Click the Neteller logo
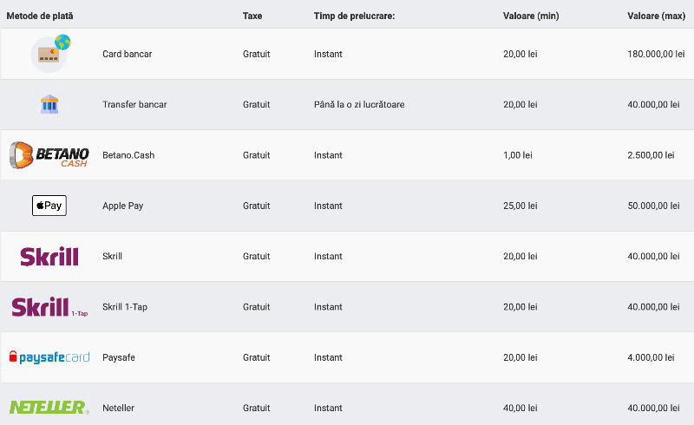 tap(49, 408)
